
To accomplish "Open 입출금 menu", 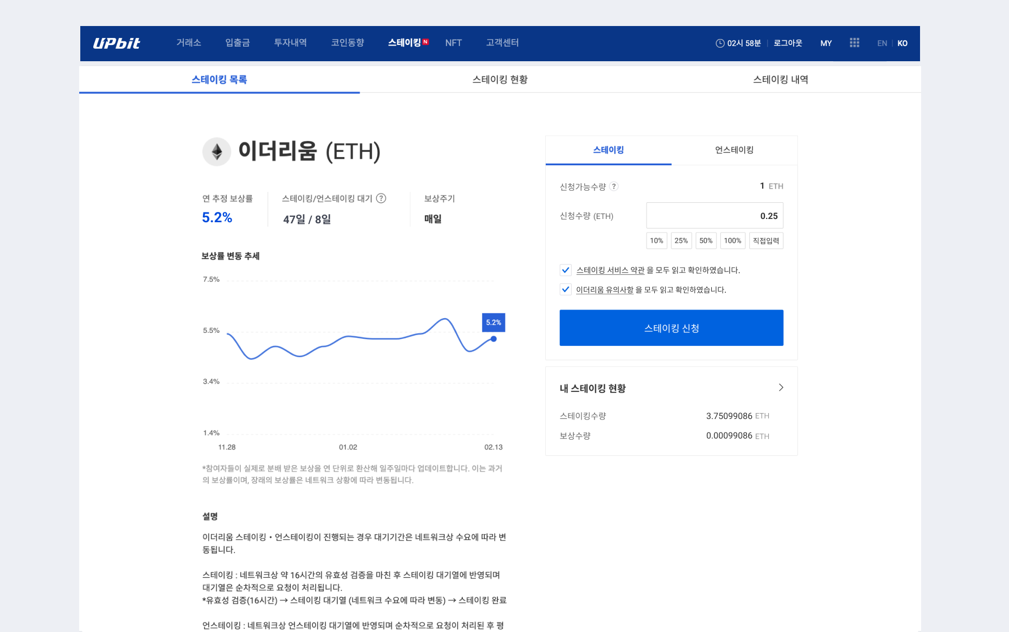I will click(x=238, y=43).
